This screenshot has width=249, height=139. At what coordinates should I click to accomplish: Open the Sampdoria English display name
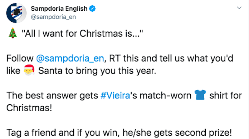click(x=59, y=9)
